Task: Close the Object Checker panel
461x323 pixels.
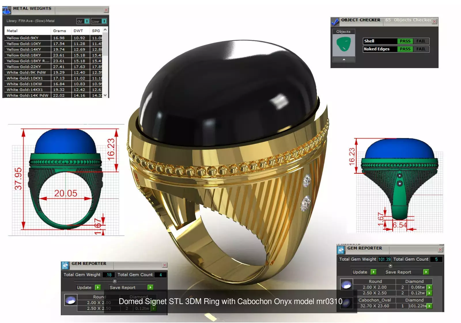Action: (x=434, y=22)
